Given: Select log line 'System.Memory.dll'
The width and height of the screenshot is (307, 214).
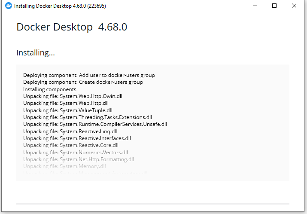Looking at the screenshot, I should 64,166.
